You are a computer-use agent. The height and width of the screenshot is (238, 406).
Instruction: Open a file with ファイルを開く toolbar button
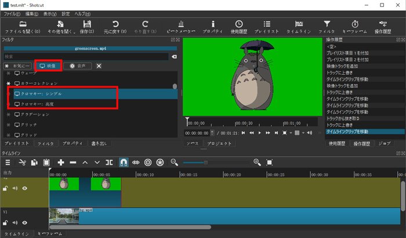[23, 27]
